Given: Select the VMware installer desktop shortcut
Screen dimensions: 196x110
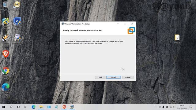Looking at the screenshot, I should 17,39.
